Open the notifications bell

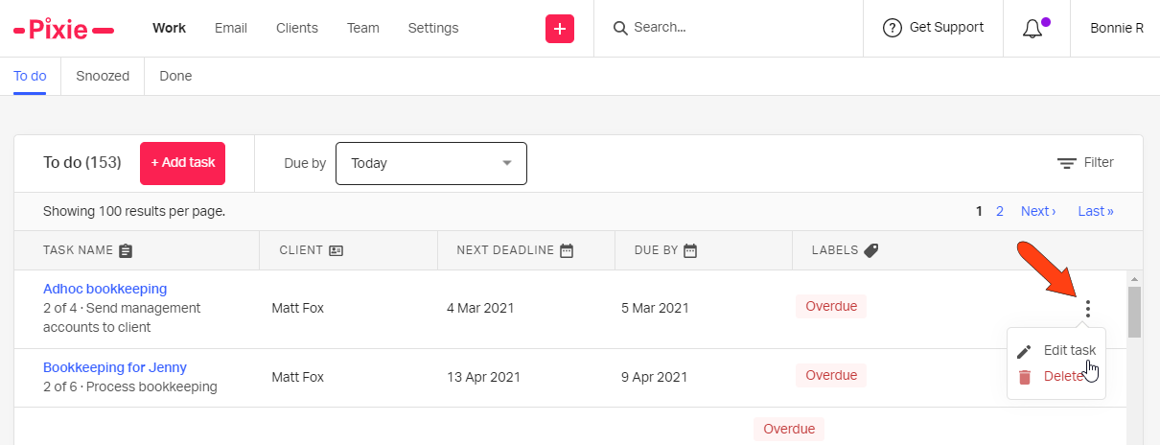click(1032, 29)
